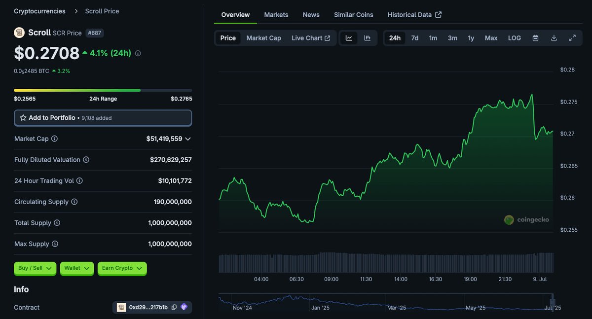Open the Market Cap info tooltip icon
The width and height of the screenshot is (592, 319).
click(54, 139)
